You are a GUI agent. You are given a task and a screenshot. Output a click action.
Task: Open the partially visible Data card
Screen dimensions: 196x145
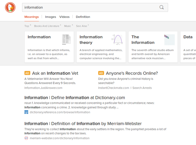pos(188,47)
